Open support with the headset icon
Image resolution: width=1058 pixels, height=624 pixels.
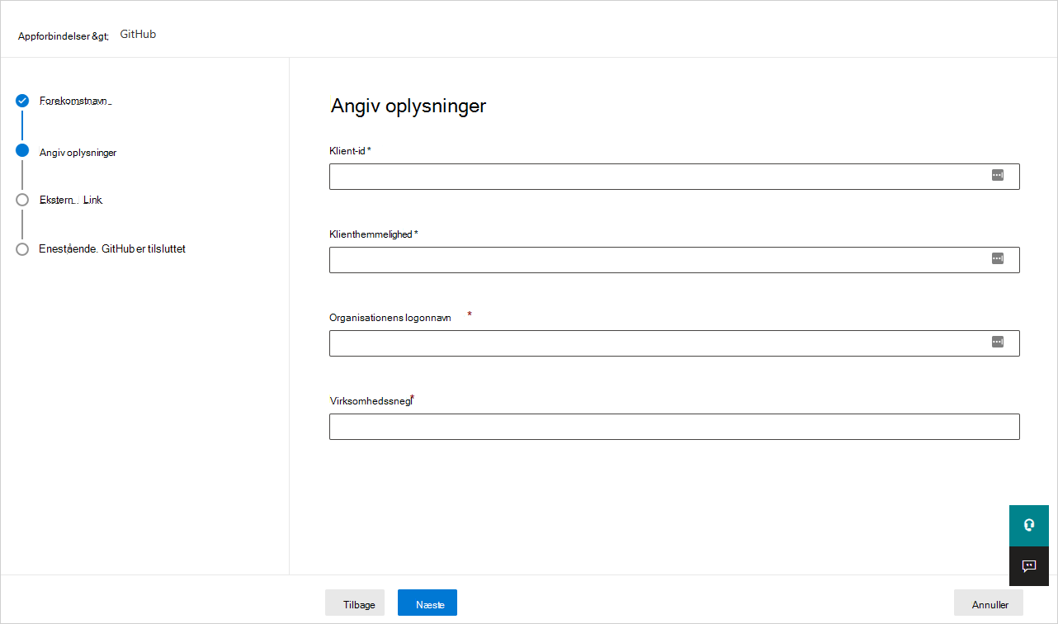1028,525
